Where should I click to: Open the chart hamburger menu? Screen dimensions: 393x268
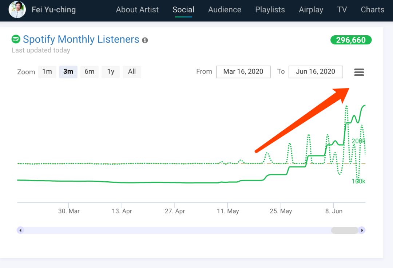click(359, 72)
